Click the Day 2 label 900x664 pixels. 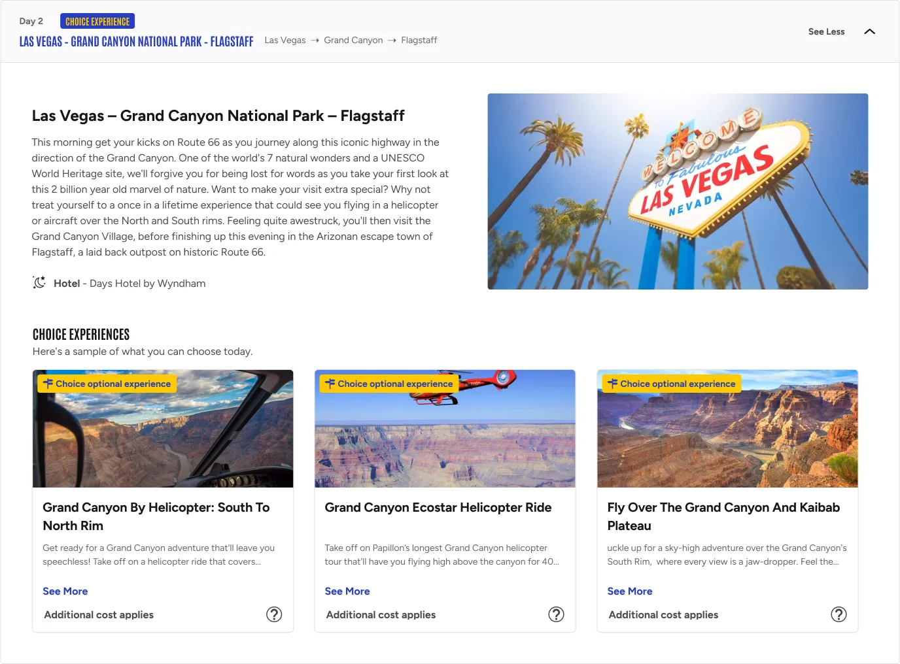point(31,22)
